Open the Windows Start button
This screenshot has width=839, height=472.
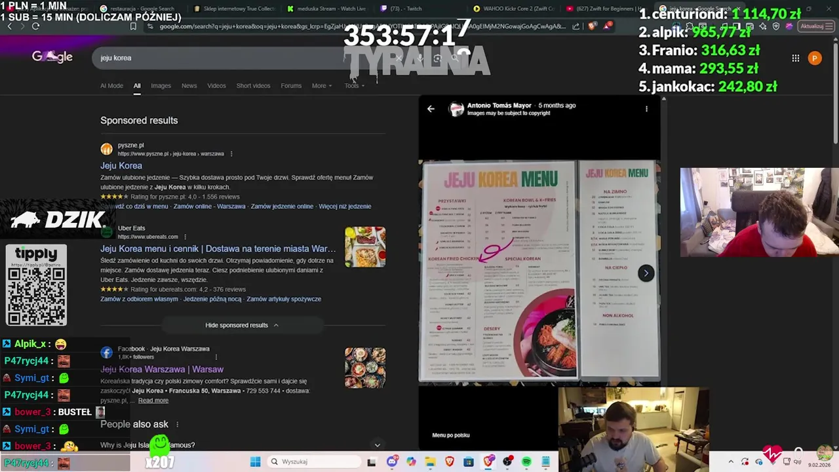click(255, 462)
